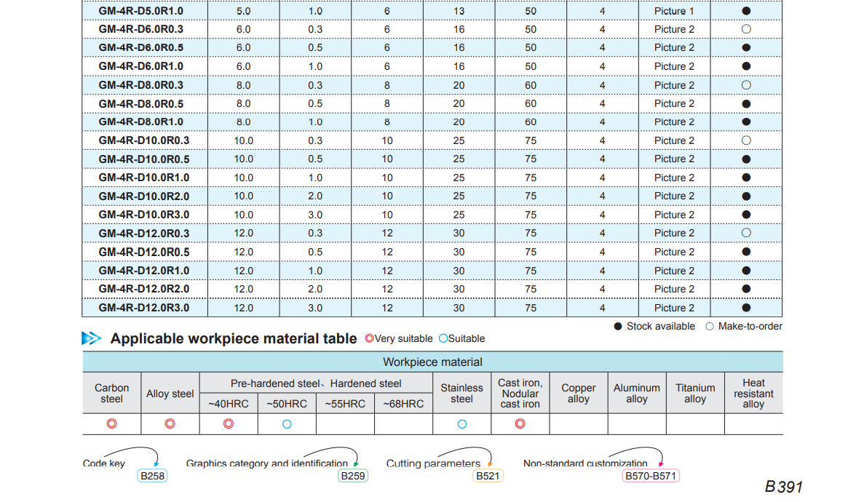The height and width of the screenshot is (502, 864).
Task: Open the B258 Code key reference
Action: 152,476
